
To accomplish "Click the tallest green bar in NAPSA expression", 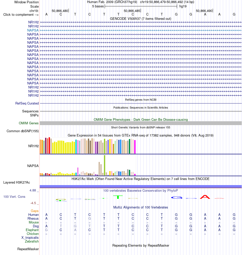I will click(105, 165).
